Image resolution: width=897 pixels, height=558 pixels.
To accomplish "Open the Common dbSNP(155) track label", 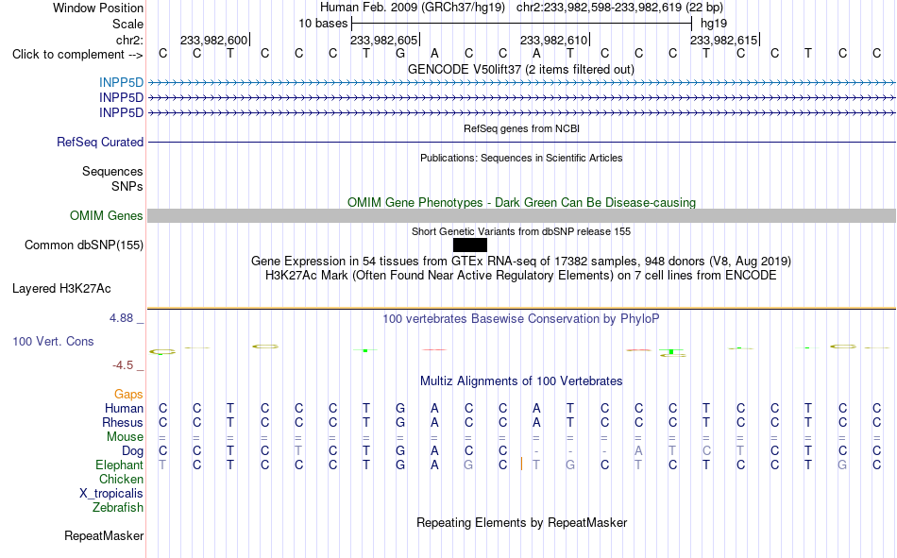I will click(83, 245).
